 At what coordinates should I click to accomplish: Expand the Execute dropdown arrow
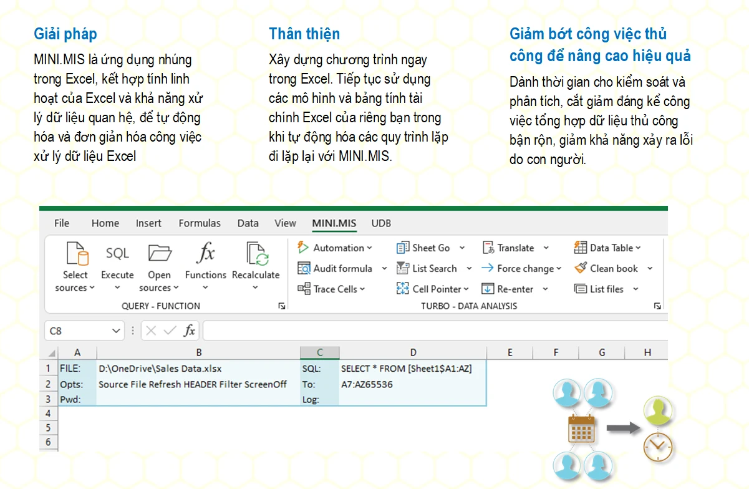point(117,288)
